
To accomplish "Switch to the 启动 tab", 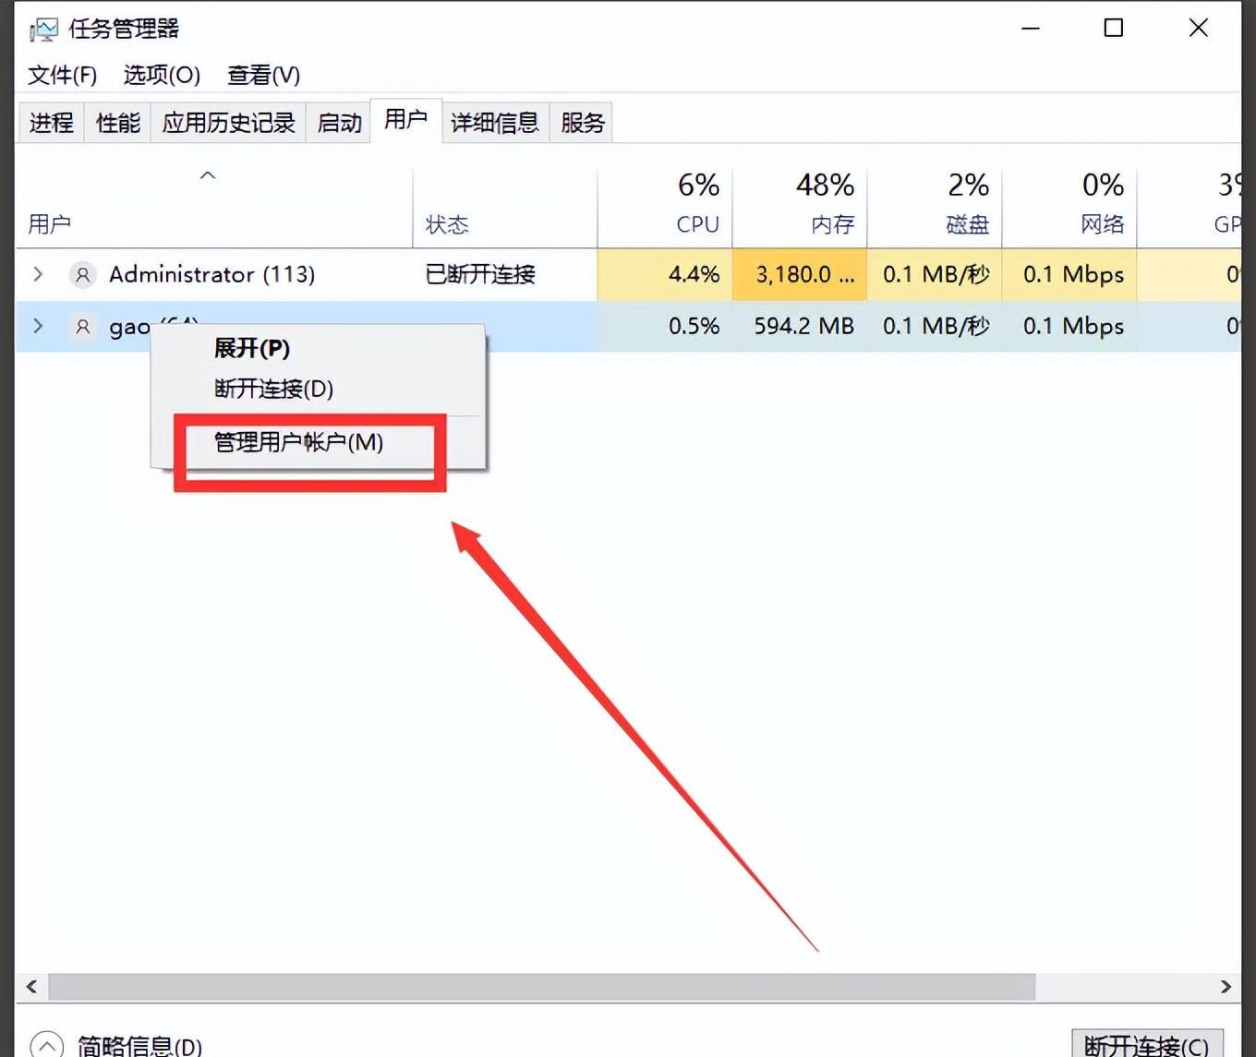I will [x=339, y=123].
